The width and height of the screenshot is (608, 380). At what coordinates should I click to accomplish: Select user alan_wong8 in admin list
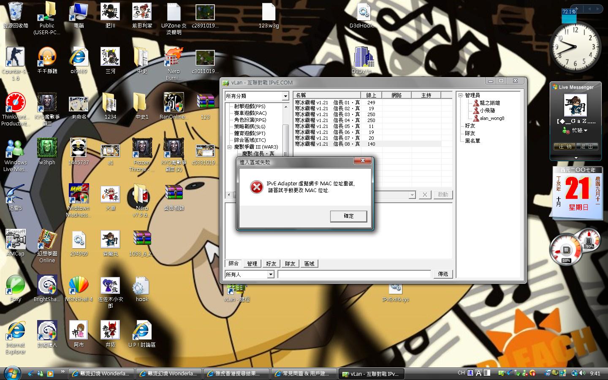point(492,118)
